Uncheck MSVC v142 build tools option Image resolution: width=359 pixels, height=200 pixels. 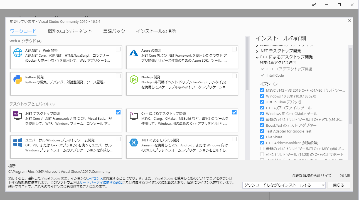(x=262, y=90)
